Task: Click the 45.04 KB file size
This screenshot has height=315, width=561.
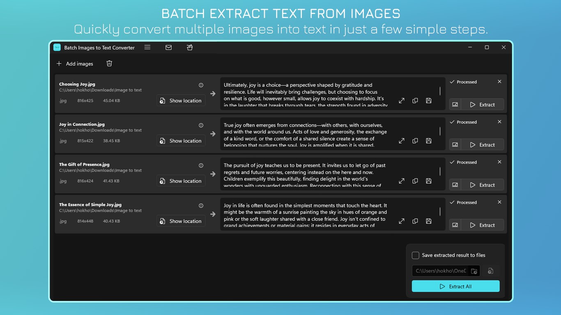Action: coord(112,100)
